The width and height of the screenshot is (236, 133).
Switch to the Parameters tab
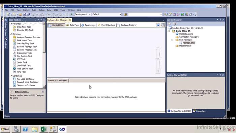pyautogui.click(x=88, y=25)
